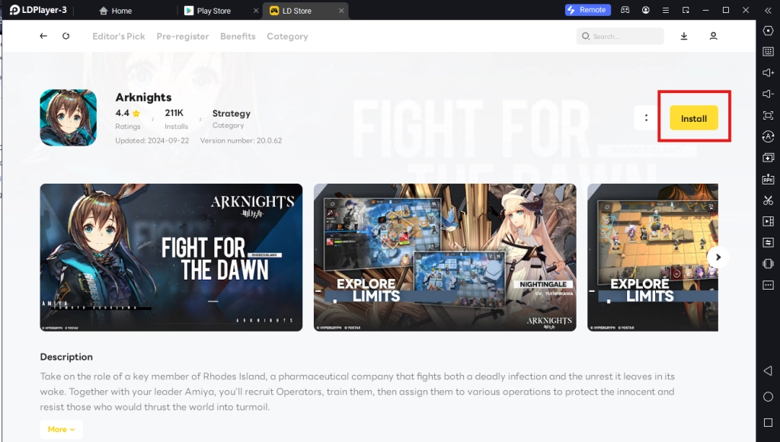Open the account icon in title bar

(x=646, y=10)
